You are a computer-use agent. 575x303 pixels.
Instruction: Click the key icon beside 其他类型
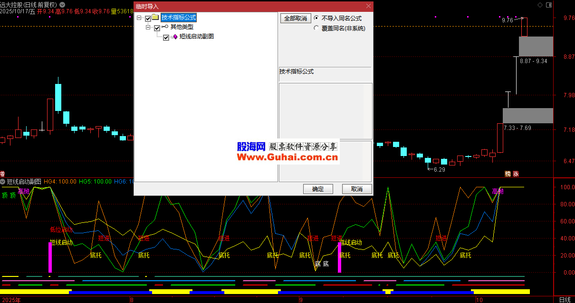164,28
